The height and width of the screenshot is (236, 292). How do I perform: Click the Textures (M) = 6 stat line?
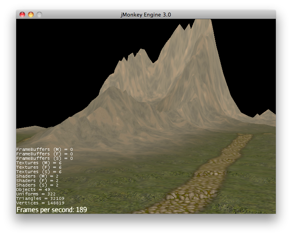39,163
